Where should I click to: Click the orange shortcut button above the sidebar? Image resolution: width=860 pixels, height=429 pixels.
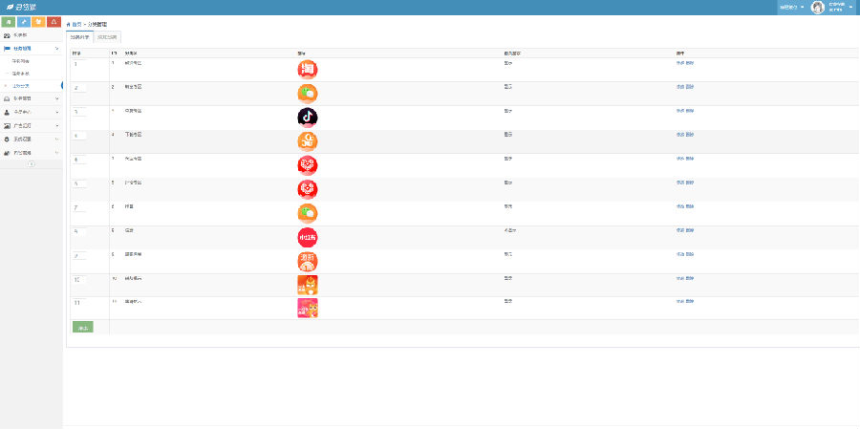coord(38,22)
